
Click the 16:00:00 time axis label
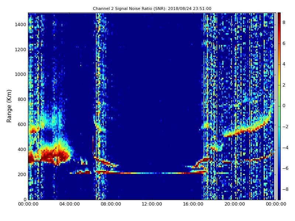click(x=193, y=204)
